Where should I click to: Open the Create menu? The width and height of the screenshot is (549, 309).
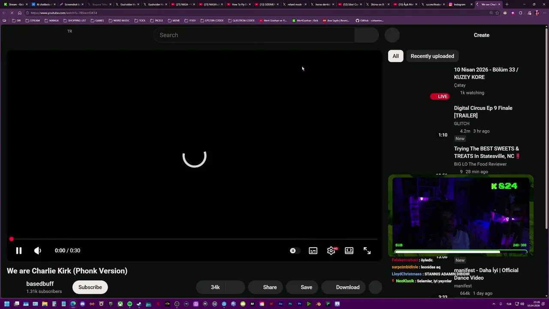pos(481,35)
